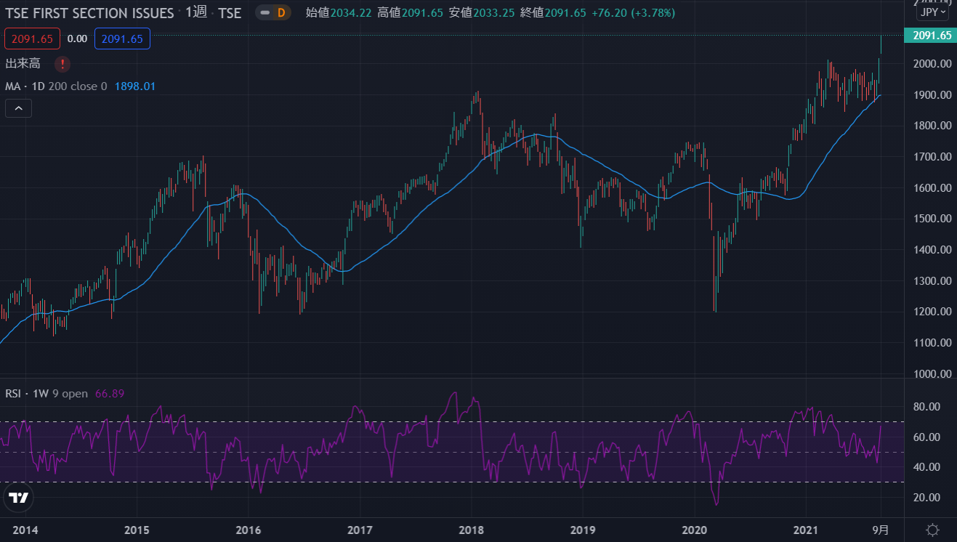Click the 0.00 spread value

coord(76,39)
